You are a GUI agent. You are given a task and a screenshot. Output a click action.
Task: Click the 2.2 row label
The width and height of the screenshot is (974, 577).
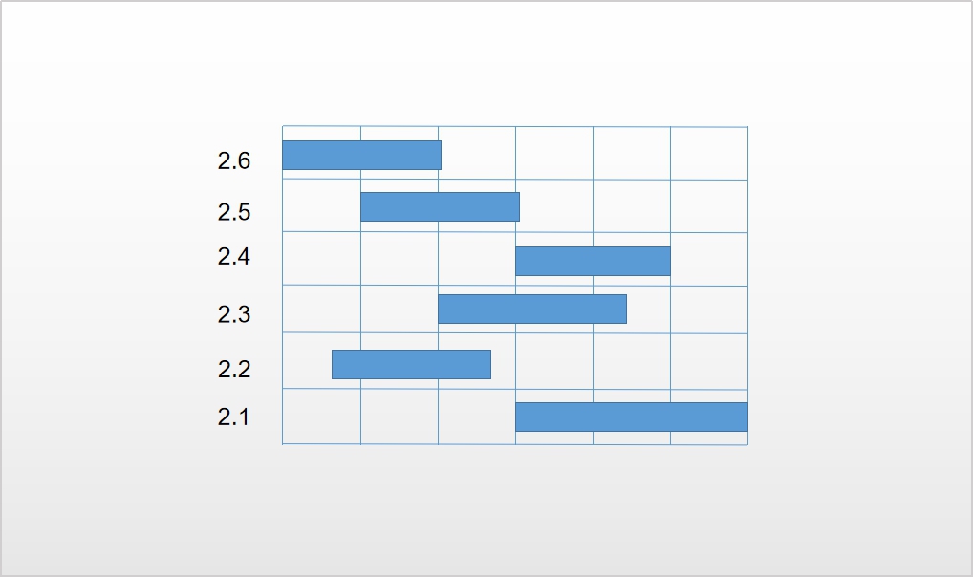234,369
